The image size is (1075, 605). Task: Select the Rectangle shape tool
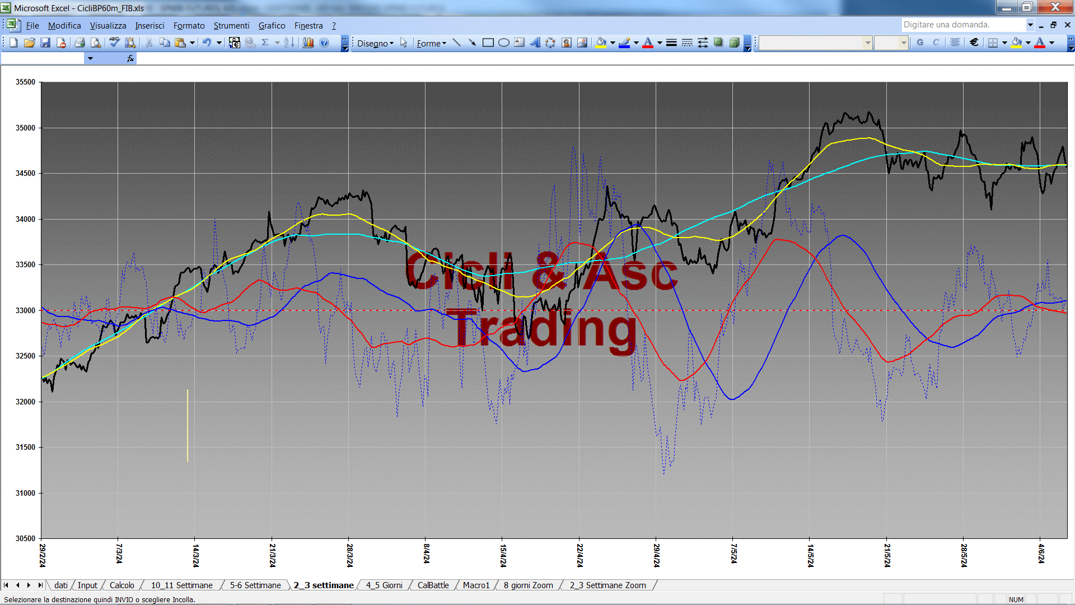click(488, 43)
